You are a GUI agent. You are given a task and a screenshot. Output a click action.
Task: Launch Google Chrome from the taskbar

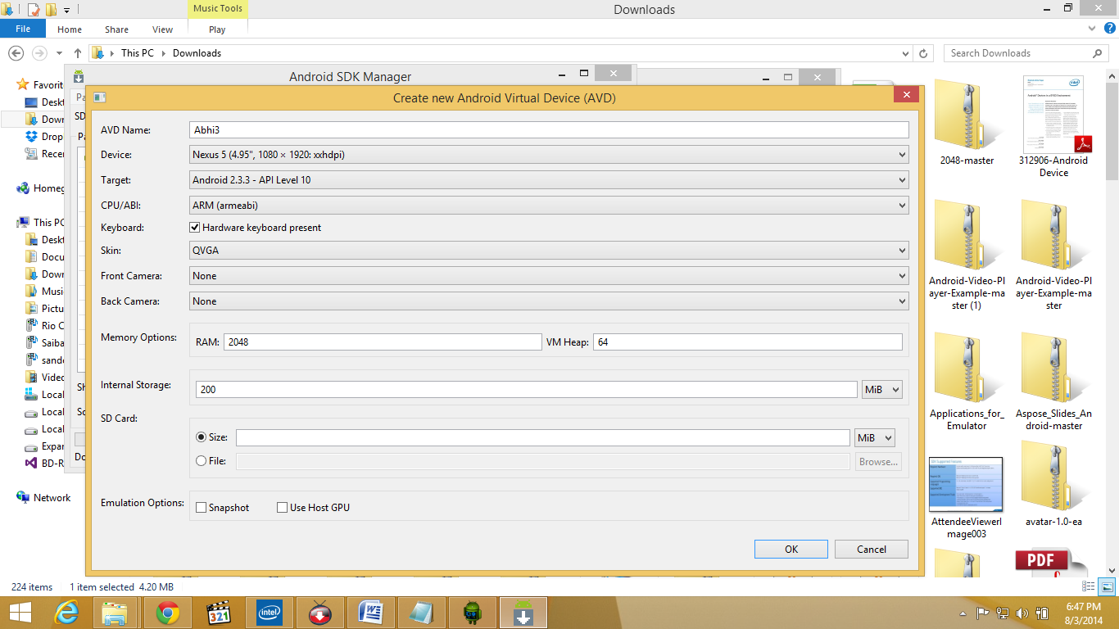(168, 613)
